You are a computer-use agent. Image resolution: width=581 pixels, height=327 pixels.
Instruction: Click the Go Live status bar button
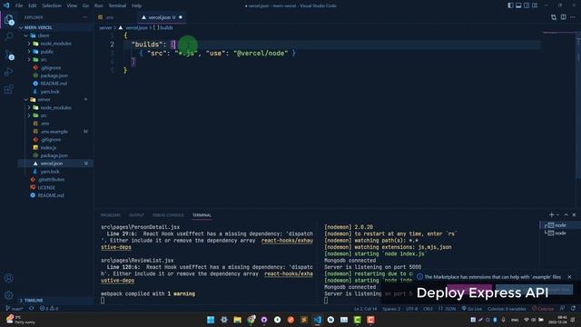coord(472,309)
